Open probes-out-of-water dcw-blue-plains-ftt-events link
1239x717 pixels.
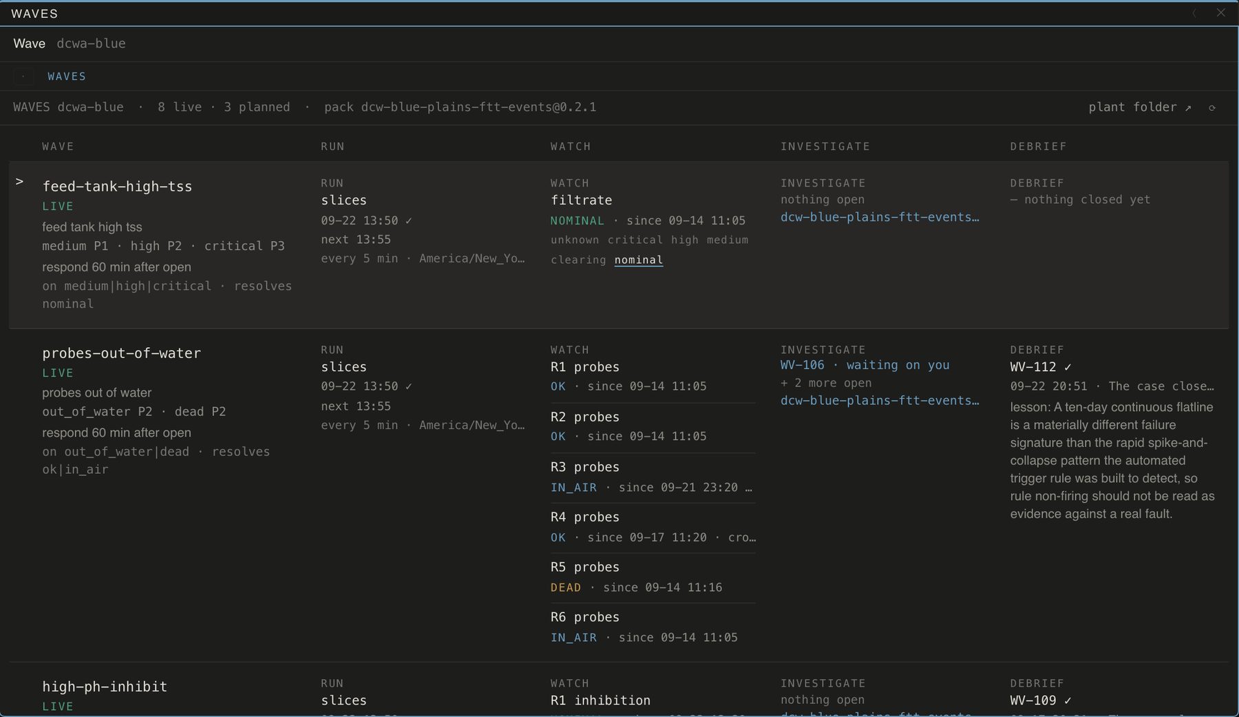(880, 400)
